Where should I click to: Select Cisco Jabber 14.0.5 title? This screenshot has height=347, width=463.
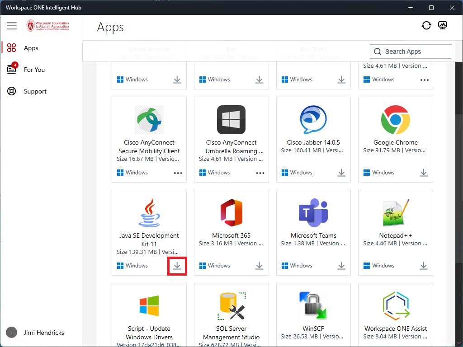pos(313,142)
